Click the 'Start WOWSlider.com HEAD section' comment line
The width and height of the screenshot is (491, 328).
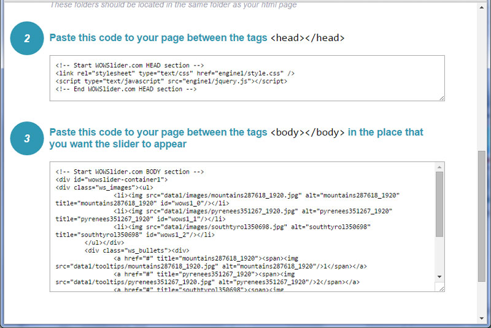[x=130, y=66]
